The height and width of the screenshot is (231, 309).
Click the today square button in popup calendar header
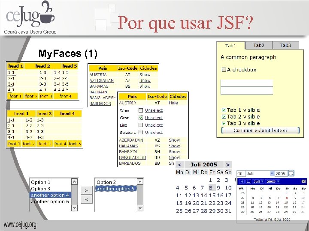(248, 181)
